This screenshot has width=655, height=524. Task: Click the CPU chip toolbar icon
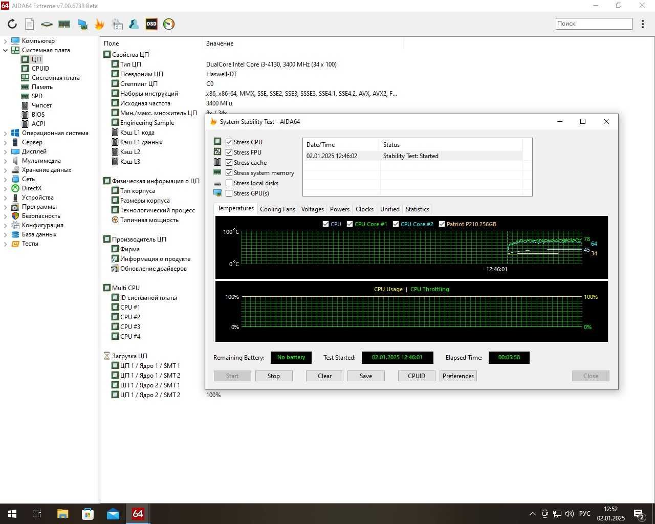pyautogui.click(x=47, y=24)
